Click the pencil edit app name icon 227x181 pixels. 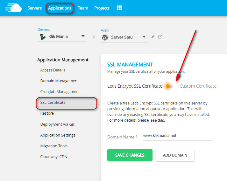click(153, 37)
